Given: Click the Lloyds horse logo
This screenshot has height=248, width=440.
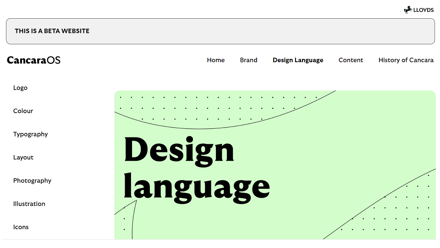Looking at the screenshot, I should pyautogui.click(x=418, y=10).
